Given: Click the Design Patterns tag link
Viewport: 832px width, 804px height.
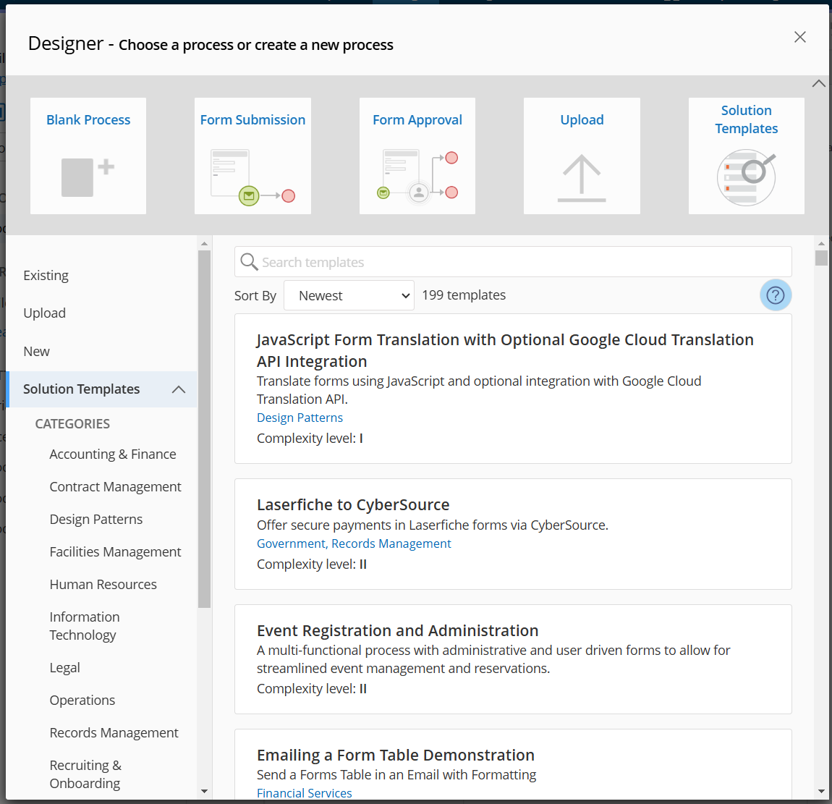Looking at the screenshot, I should (x=300, y=418).
